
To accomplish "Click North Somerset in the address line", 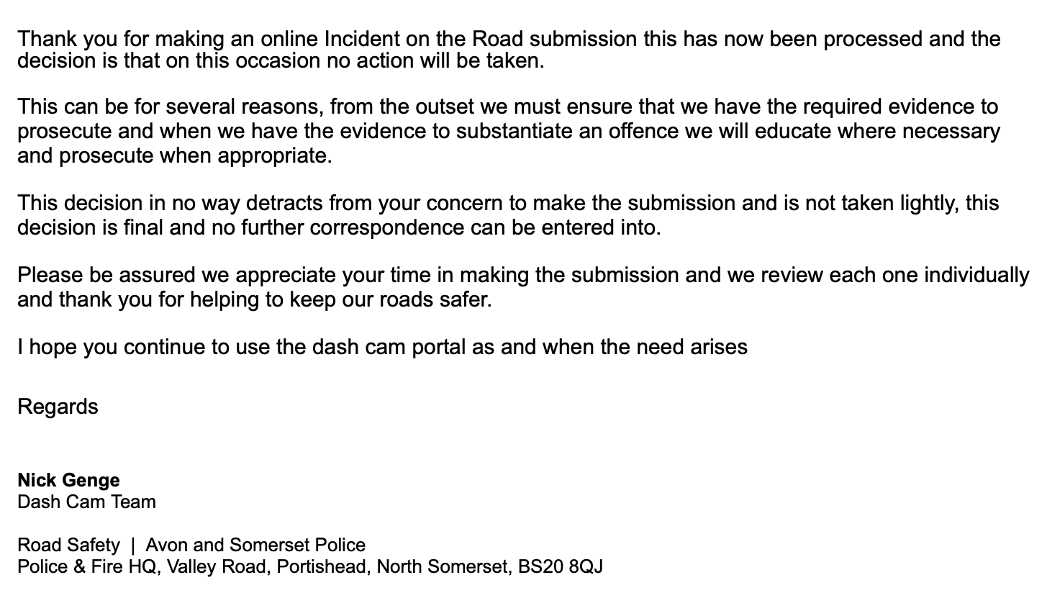I will coord(442,566).
